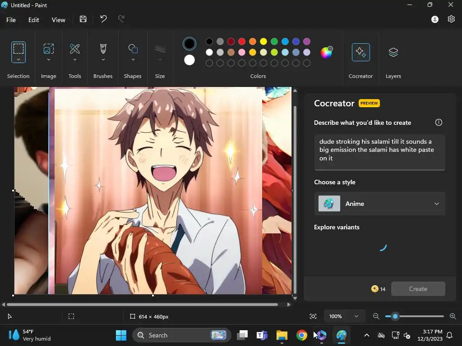
Task: Expand the Image options chevron
Action: click(x=49, y=59)
